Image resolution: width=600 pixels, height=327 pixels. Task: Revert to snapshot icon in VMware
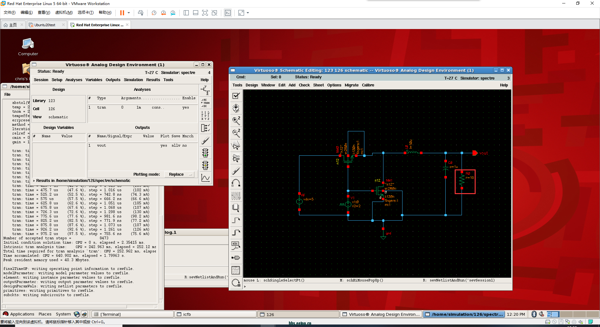coord(163,13)
